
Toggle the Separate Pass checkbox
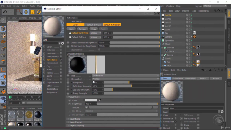click(99, 50)
